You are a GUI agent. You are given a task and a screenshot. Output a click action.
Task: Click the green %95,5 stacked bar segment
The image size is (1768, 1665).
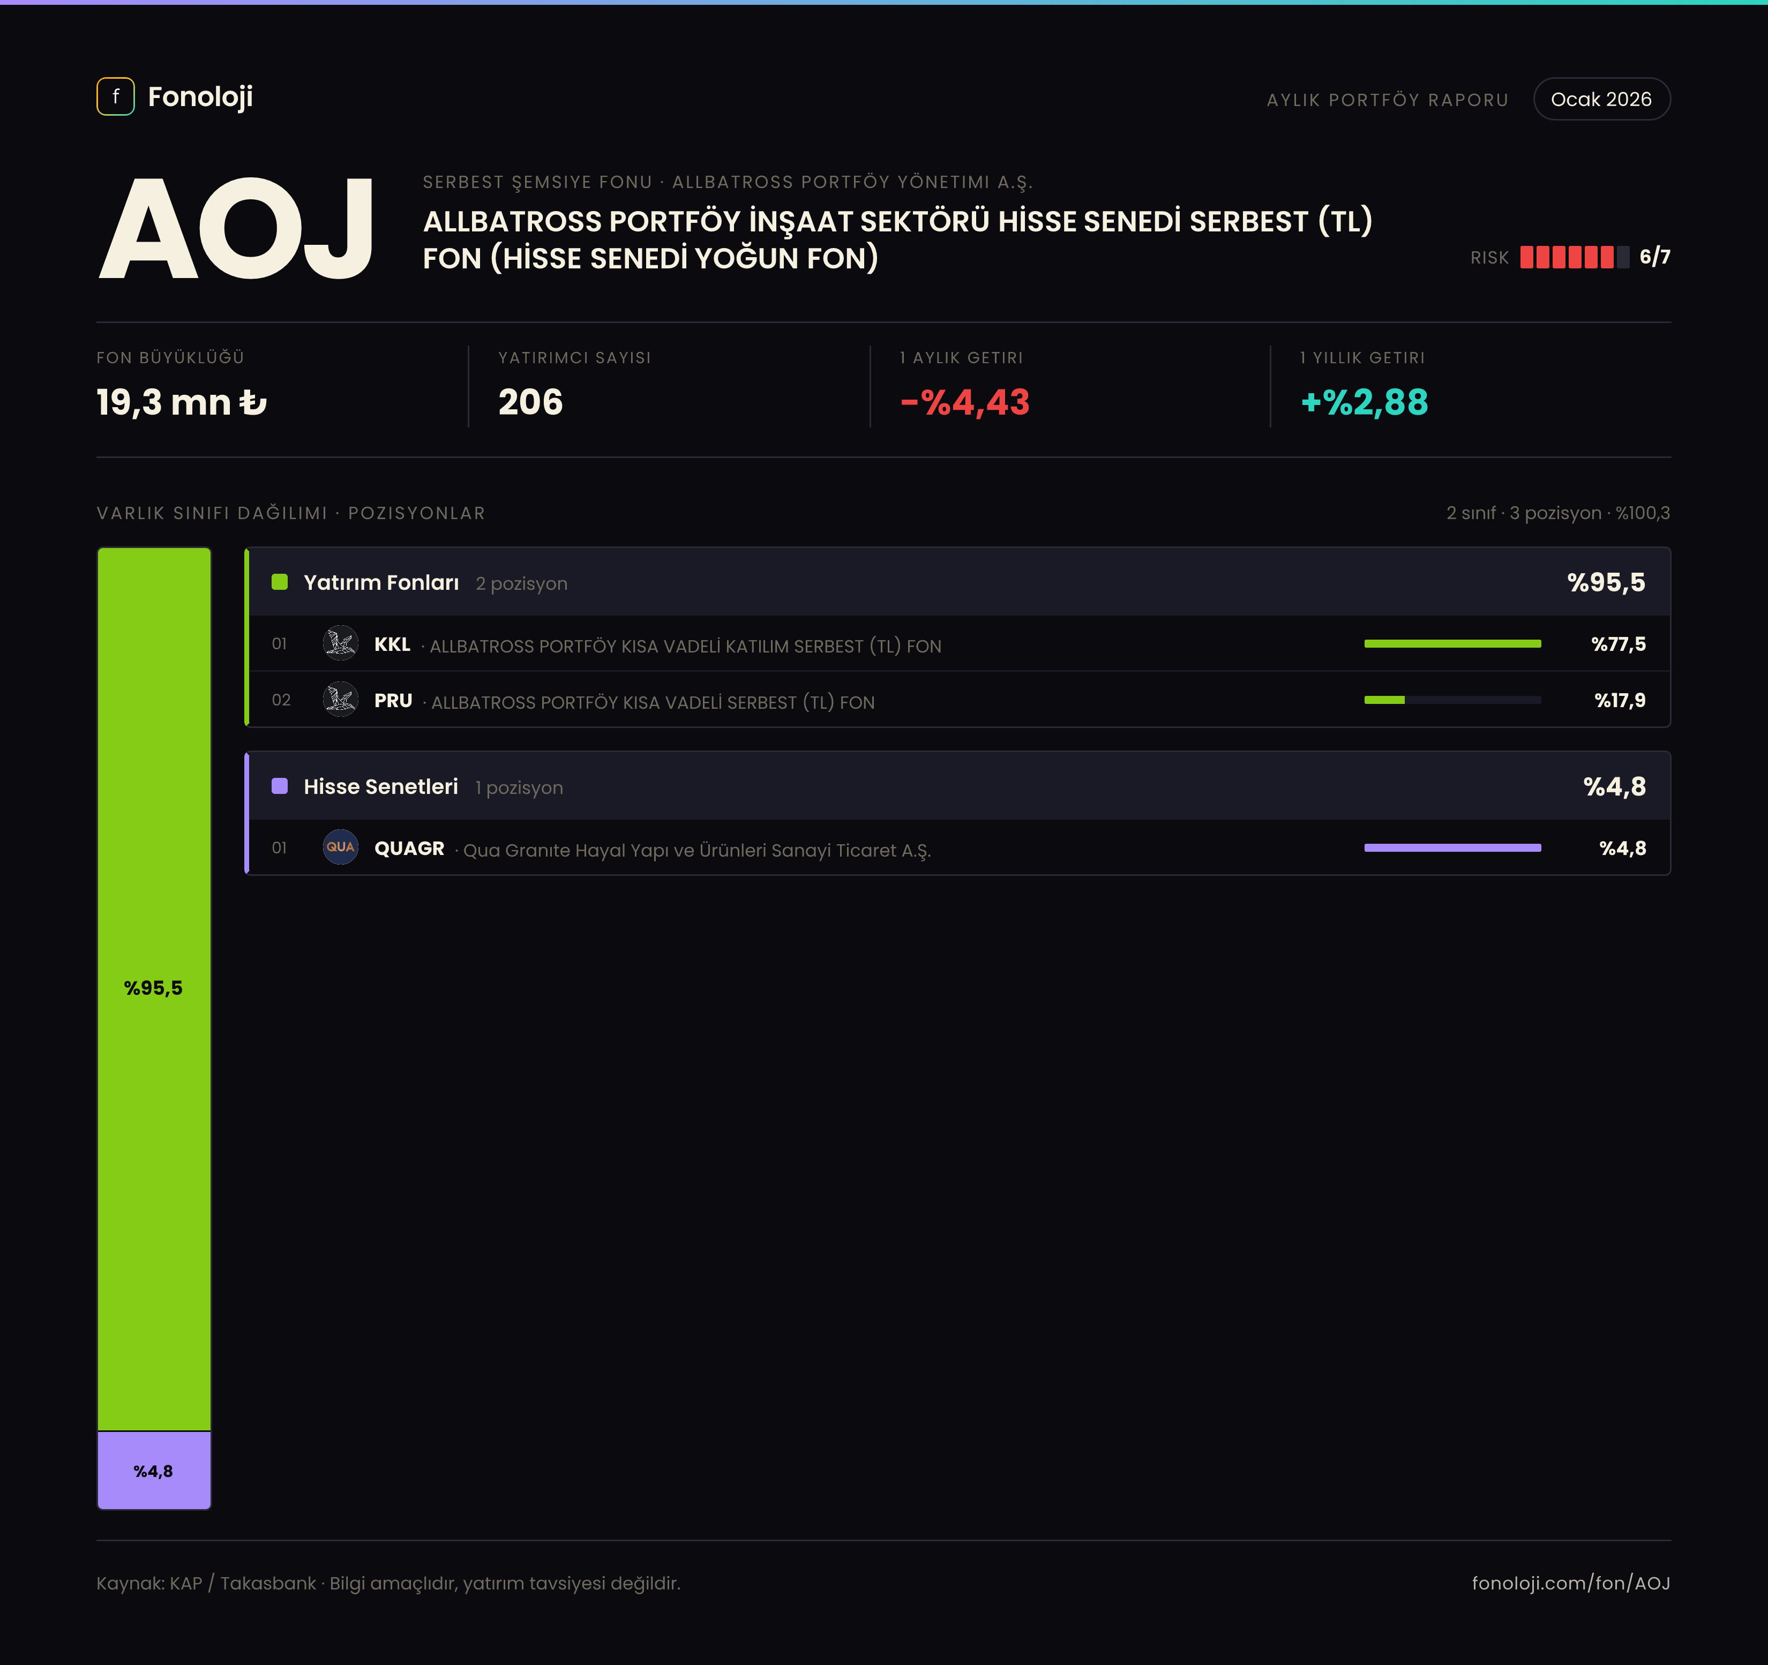click(154, 989)
